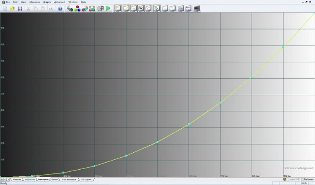This screenshot has width=315, height=185.
Task: Switch to the Gamma tab
Action: tap(54, 179)
